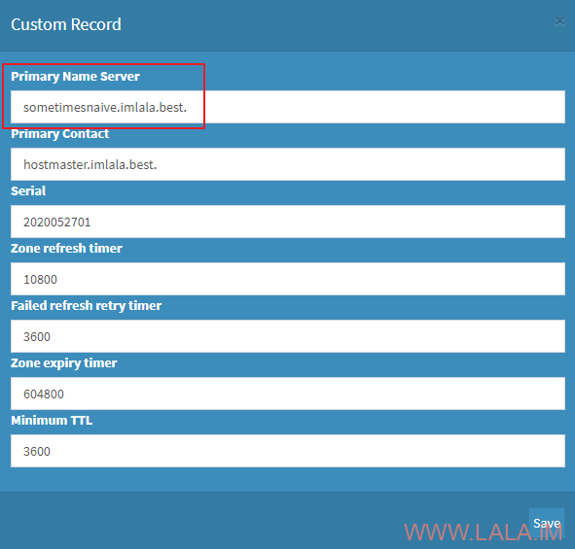
Task: Select the Serial label text
Action: pyautogui.click(x=28, y=190)
